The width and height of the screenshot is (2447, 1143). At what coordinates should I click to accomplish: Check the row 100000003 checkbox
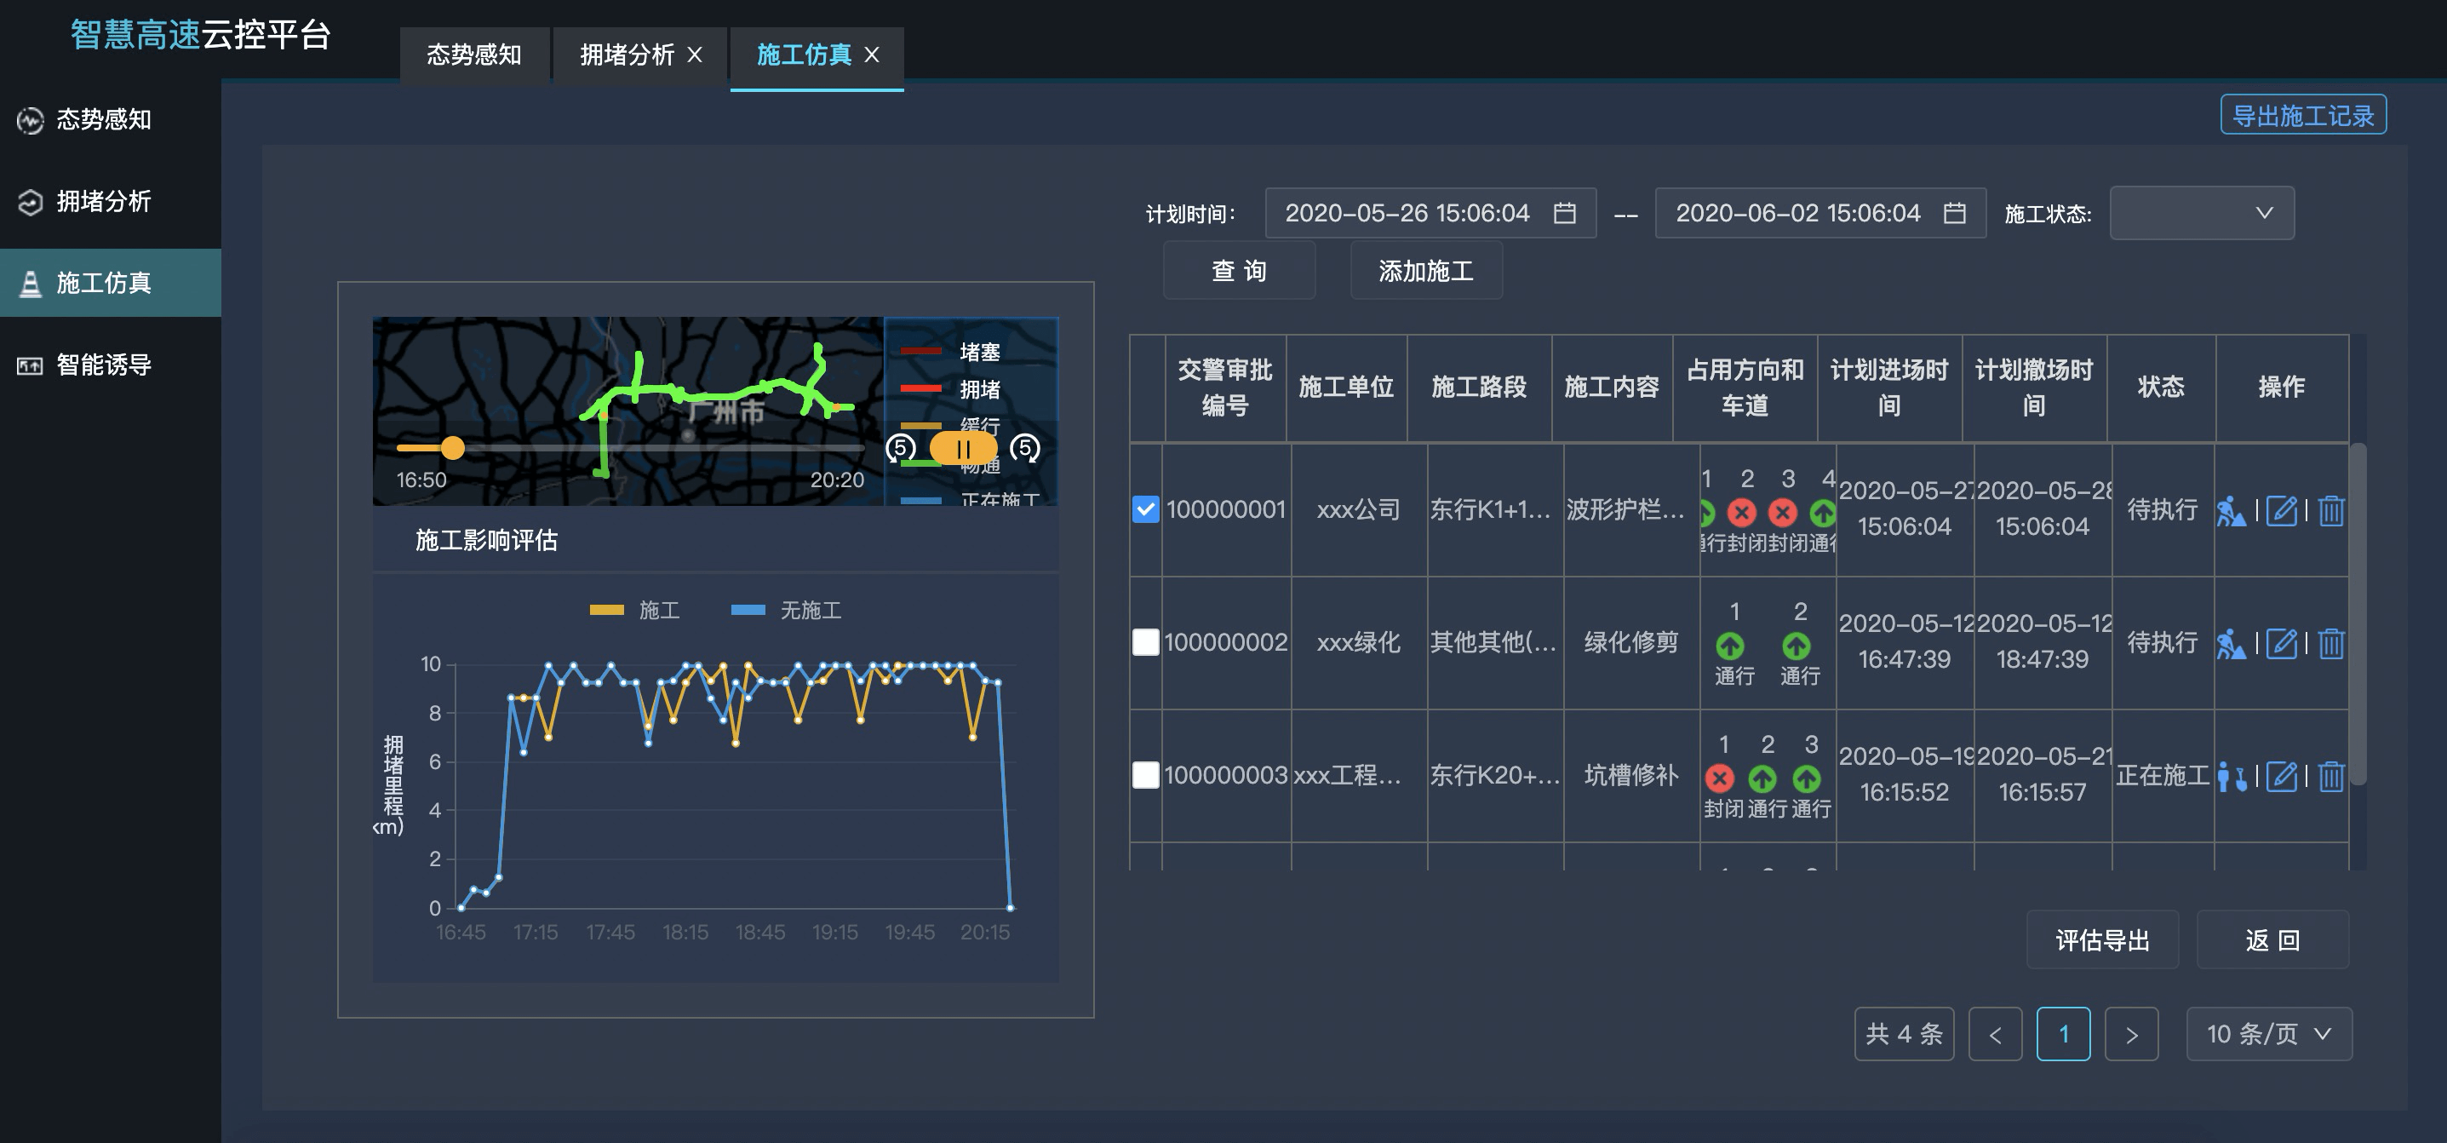click(x=1146, y=775)
